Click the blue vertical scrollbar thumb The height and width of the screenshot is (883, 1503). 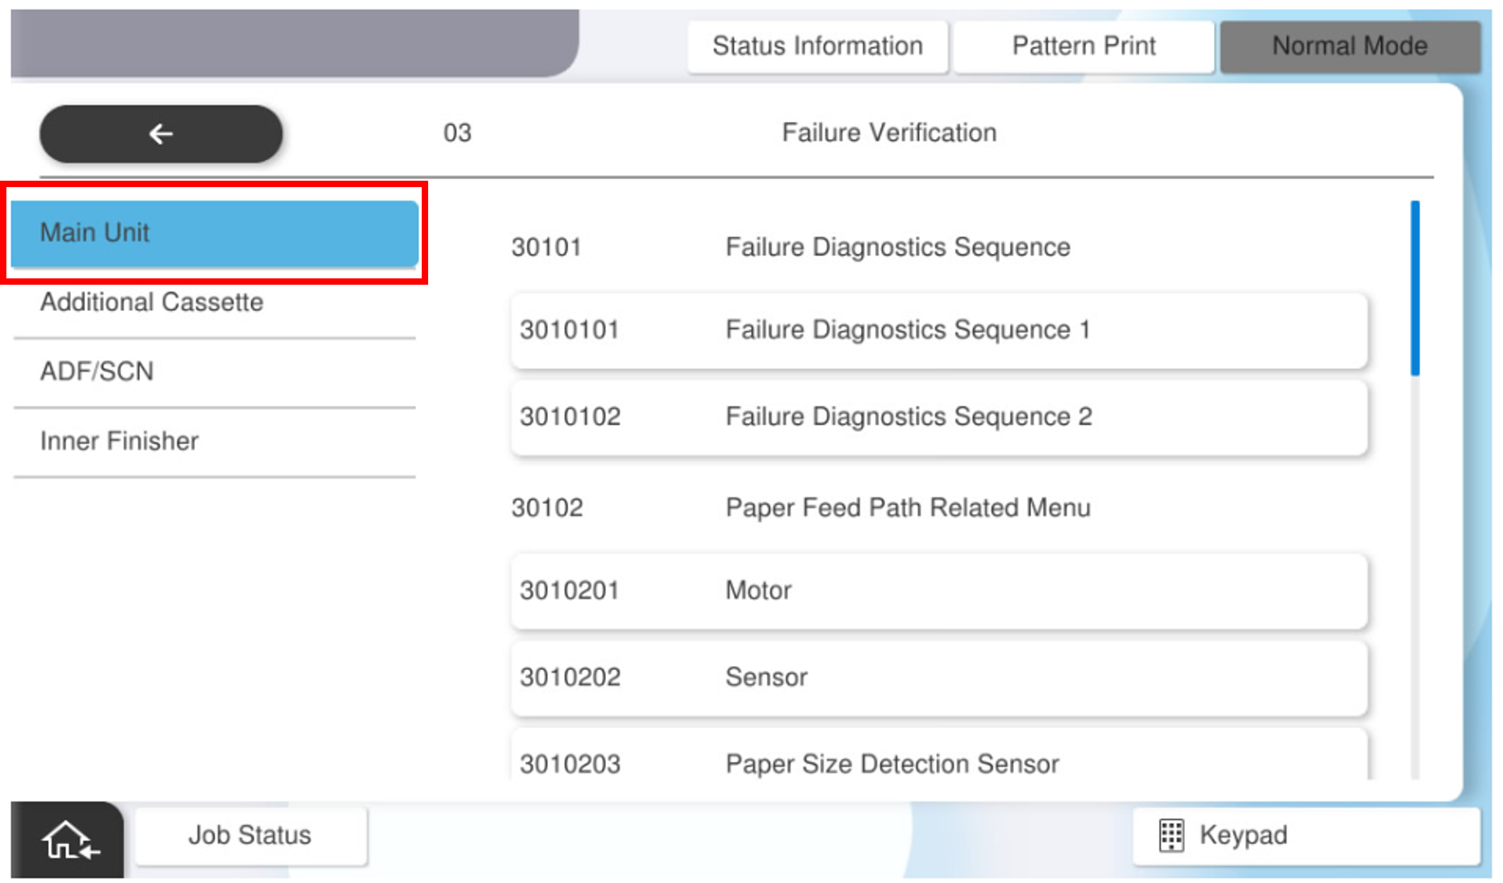tap(1415, 288)
